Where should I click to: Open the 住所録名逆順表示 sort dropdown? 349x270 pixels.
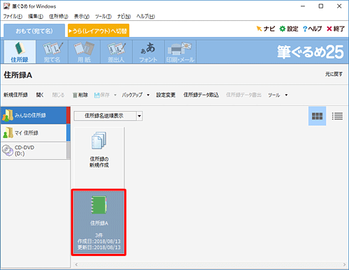click(108, 116)
